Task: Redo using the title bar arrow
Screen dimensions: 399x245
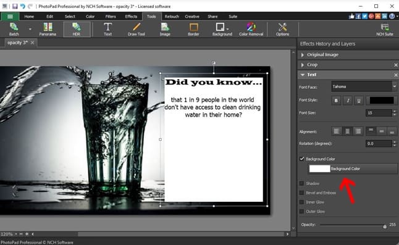Action: [x=30, y=6]
